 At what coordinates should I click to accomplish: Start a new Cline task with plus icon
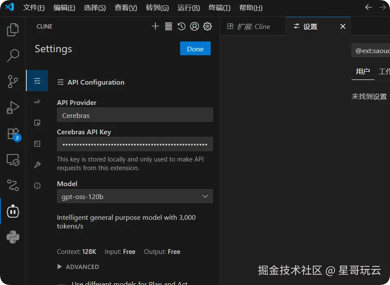[x=155, y=26]
